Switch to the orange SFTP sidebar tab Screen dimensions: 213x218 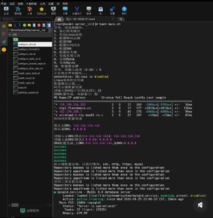(x=4, y=49)
